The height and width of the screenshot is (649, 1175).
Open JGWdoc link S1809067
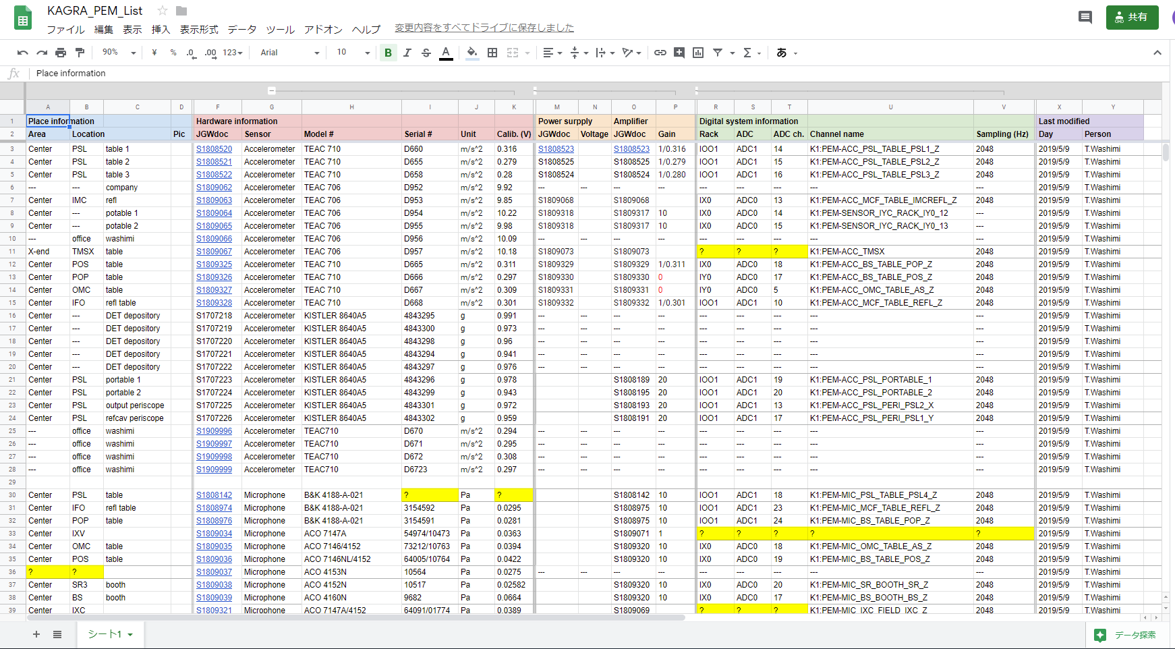coord(214,252)
